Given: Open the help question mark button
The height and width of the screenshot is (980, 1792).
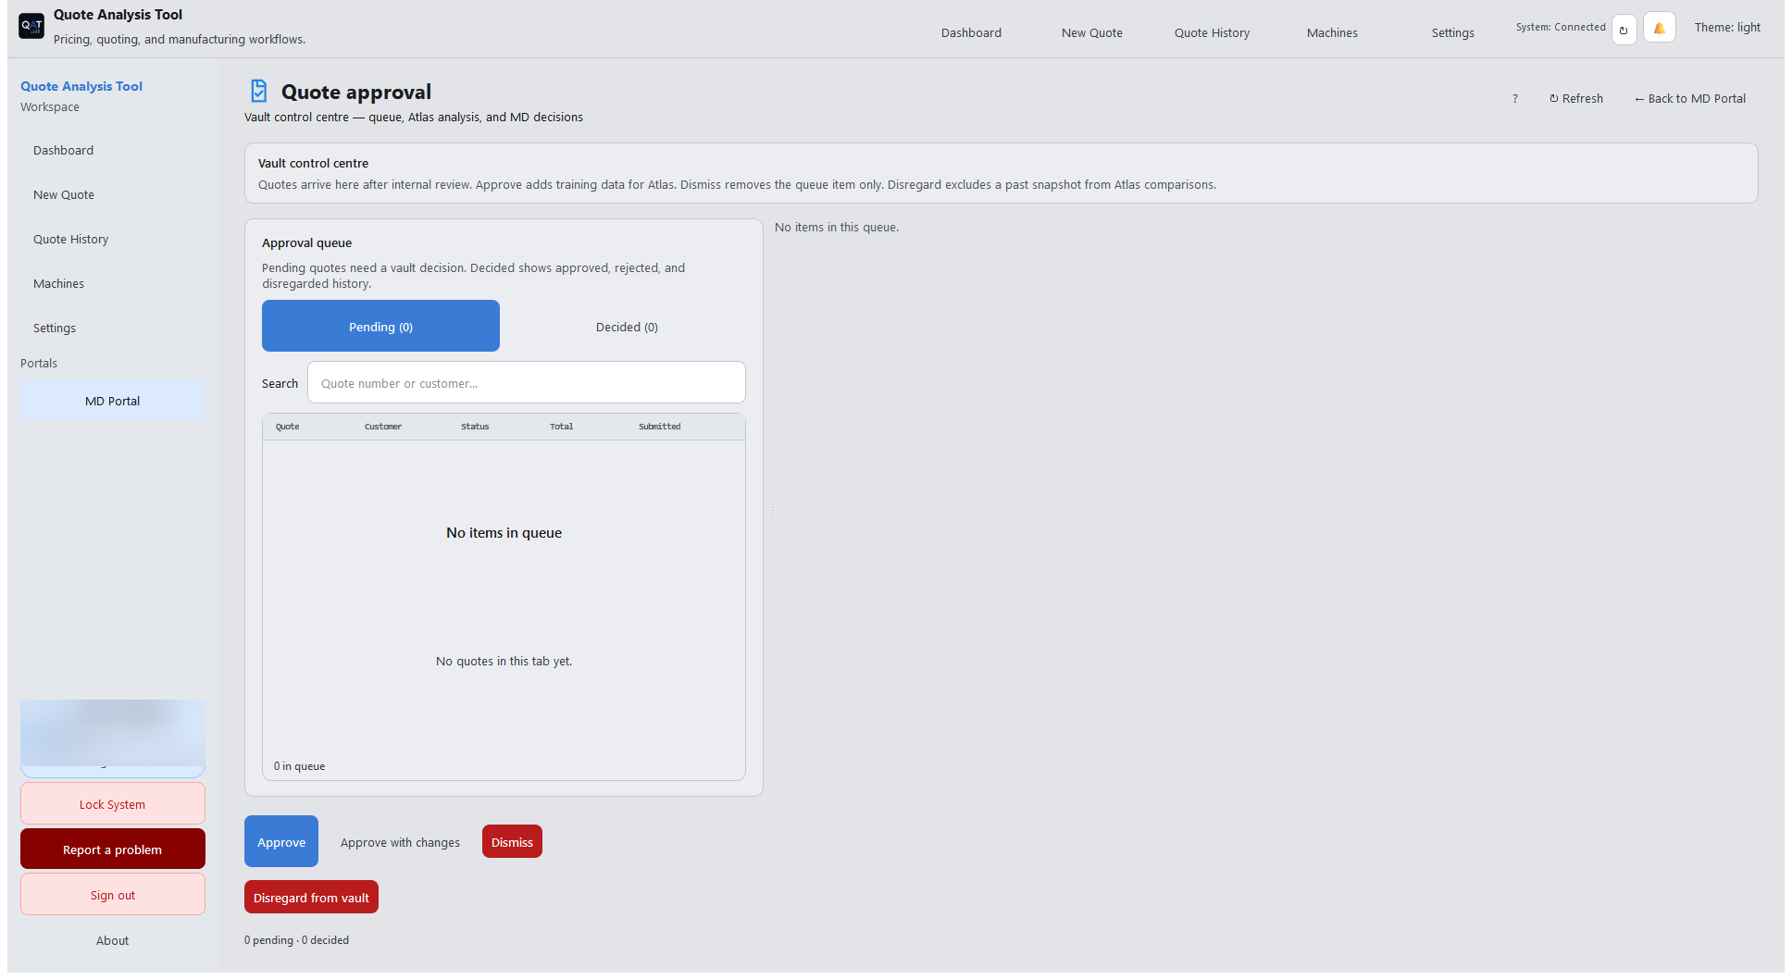Looking at the screenshot, I should click(1515, 98).
